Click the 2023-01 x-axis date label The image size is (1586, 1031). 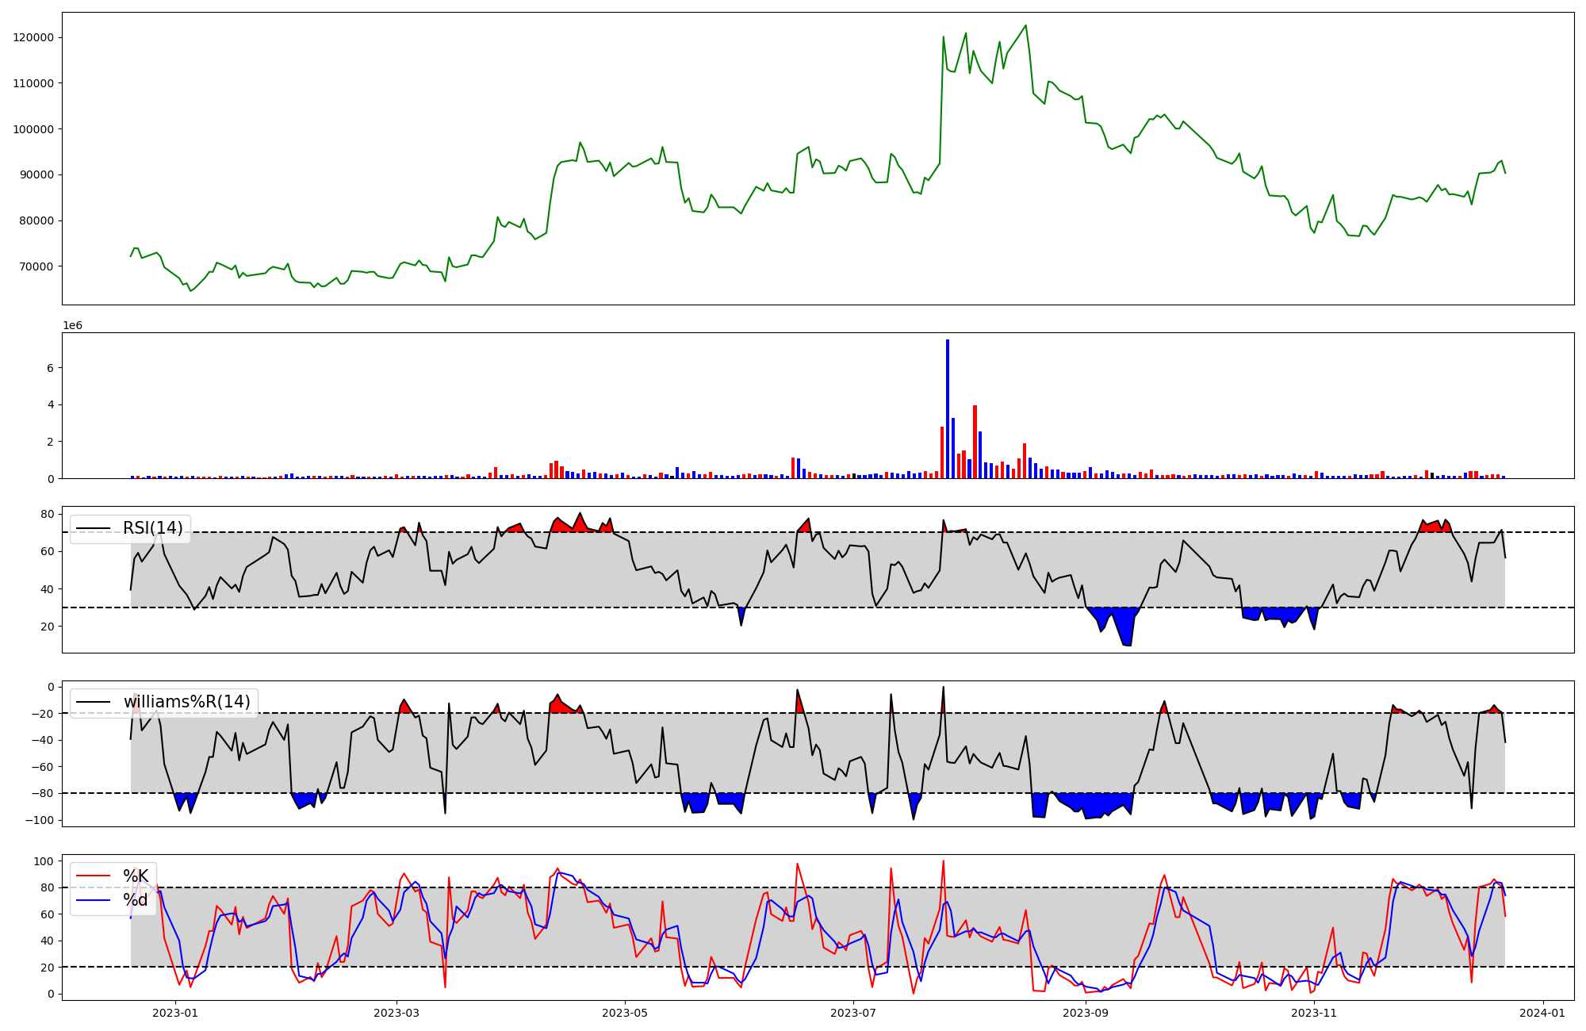[174, 1013]
